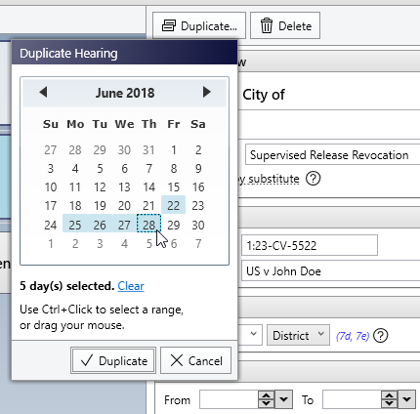Select June 28 in calendar
Viewport: 420px width, 414px height.
(148, 224)
